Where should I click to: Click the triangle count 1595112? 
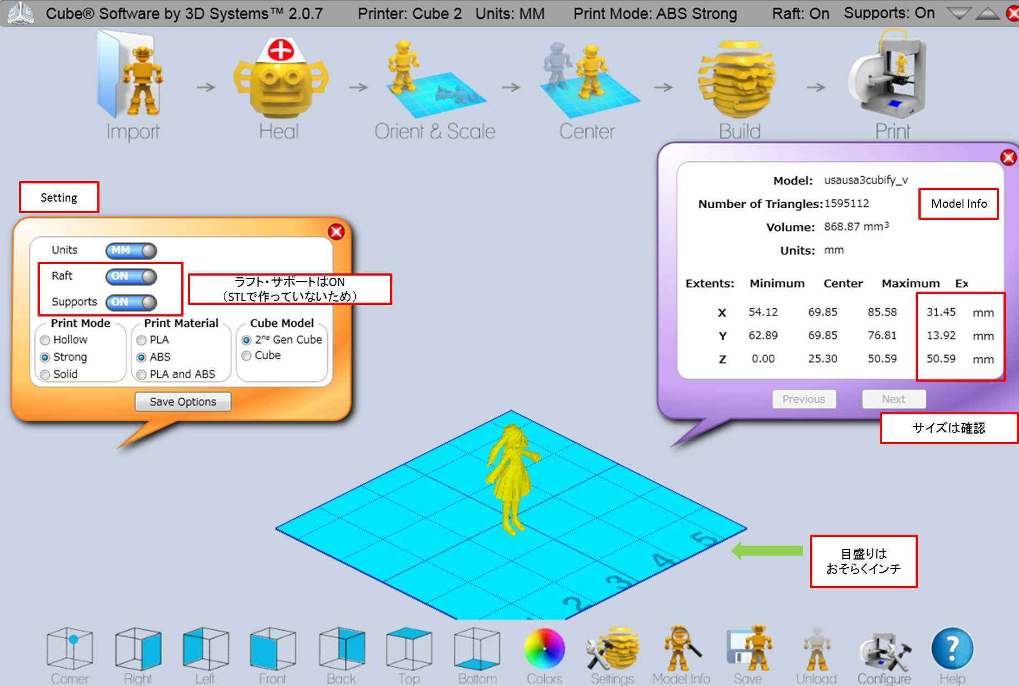click(847, 203)
